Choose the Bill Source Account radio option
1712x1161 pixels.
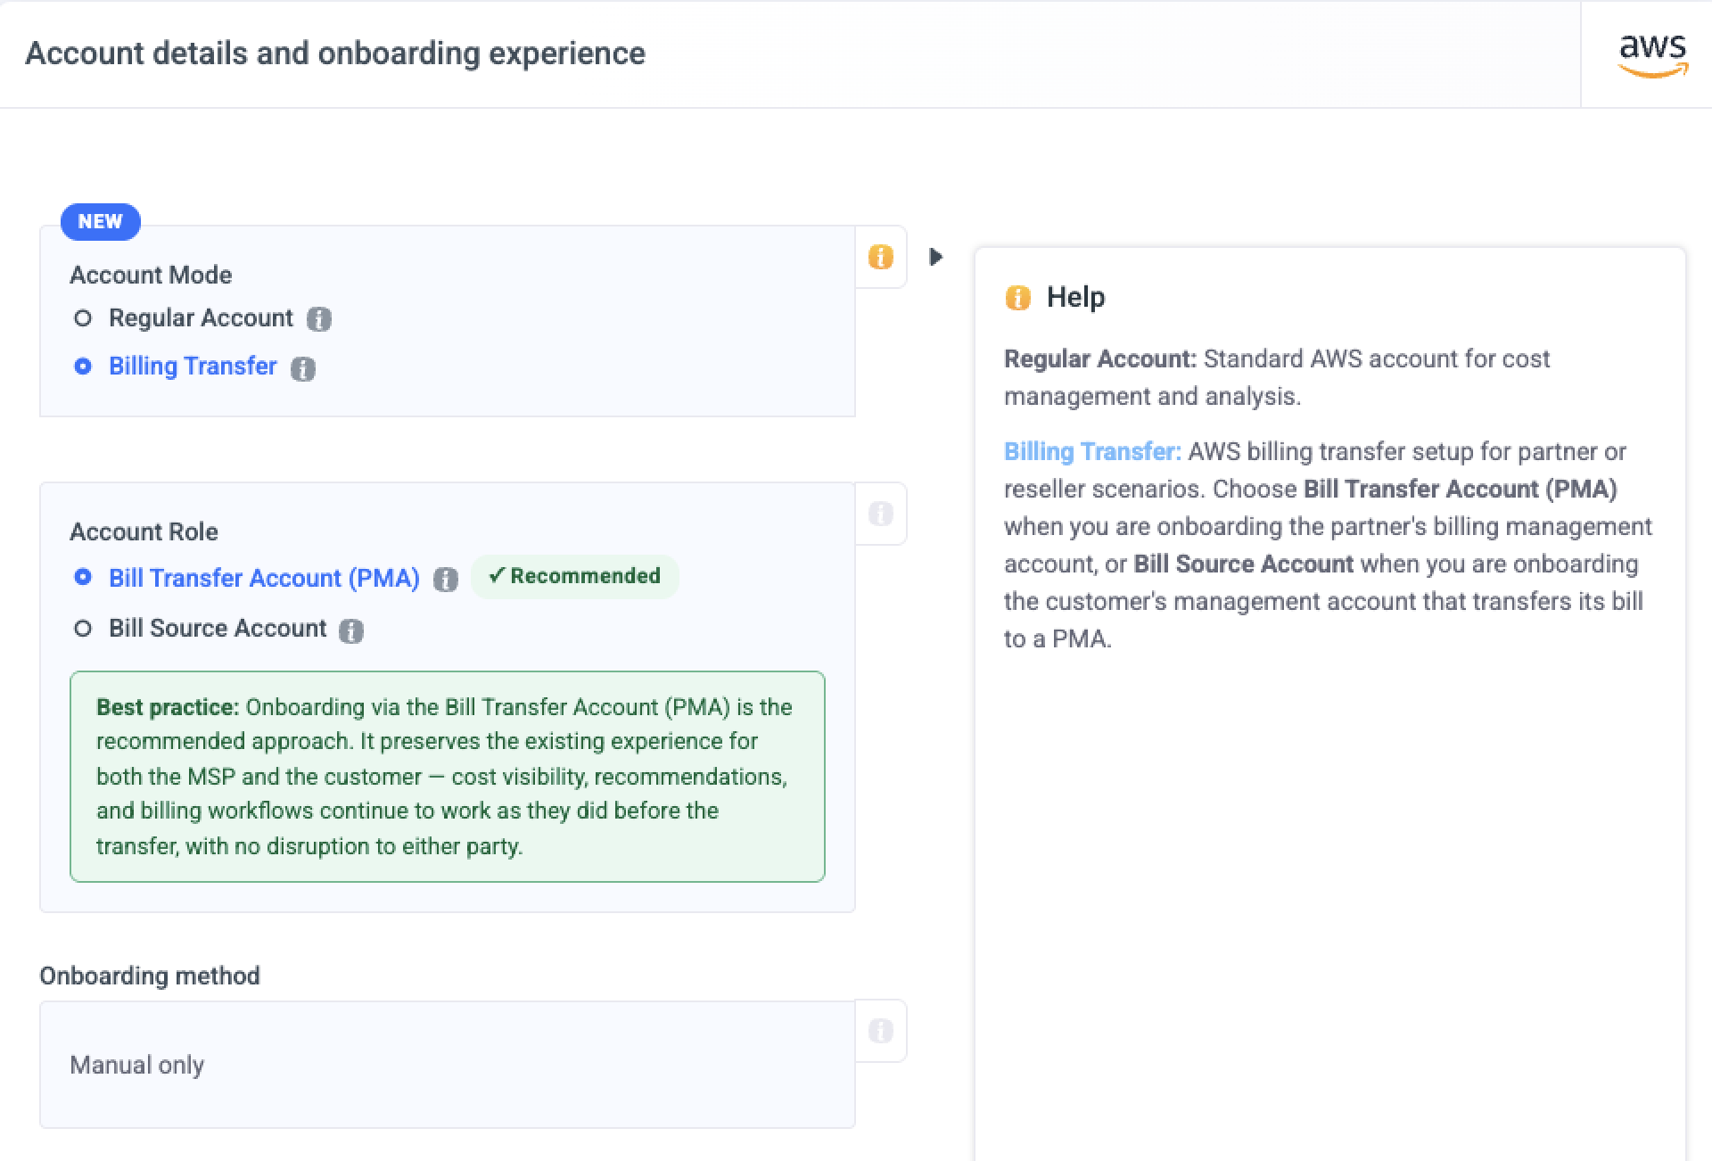tap(83, 629)
